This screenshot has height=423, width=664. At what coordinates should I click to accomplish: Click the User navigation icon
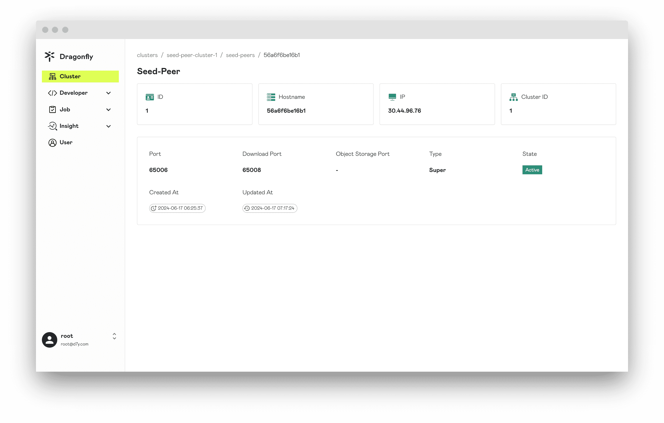coord(52,142)
